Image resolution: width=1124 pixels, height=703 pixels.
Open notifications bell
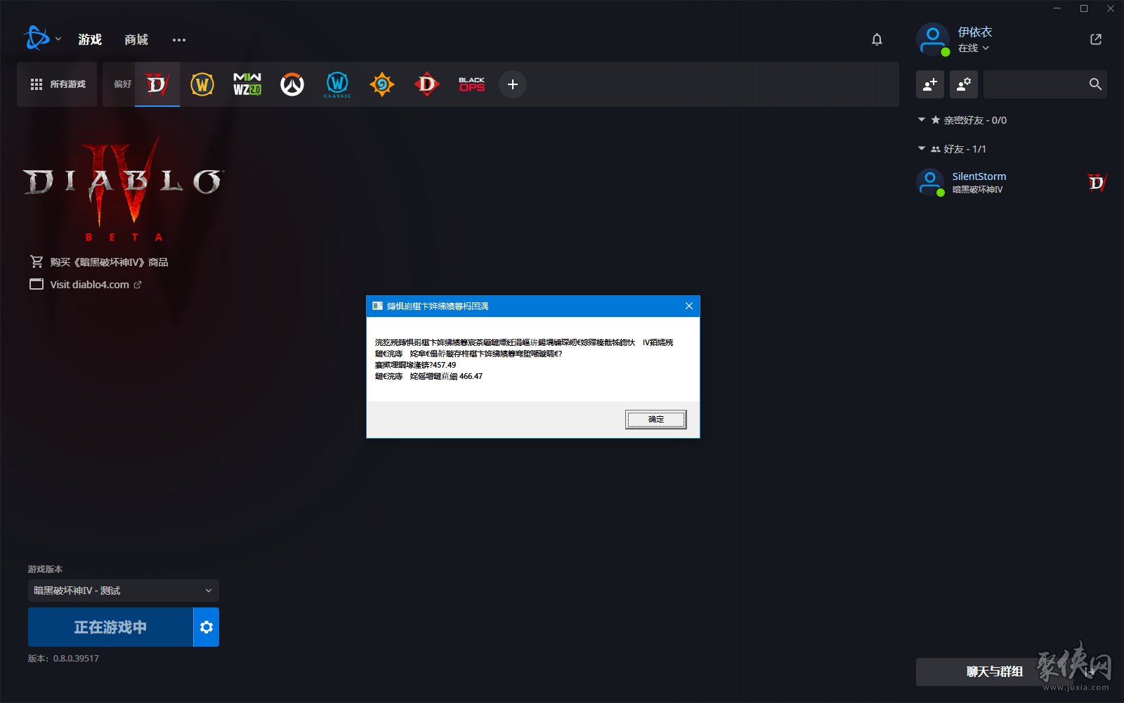877,39
